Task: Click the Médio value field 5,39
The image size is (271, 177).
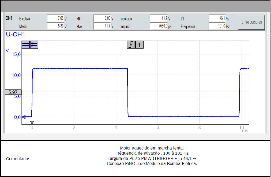Action: click(55, 26)
